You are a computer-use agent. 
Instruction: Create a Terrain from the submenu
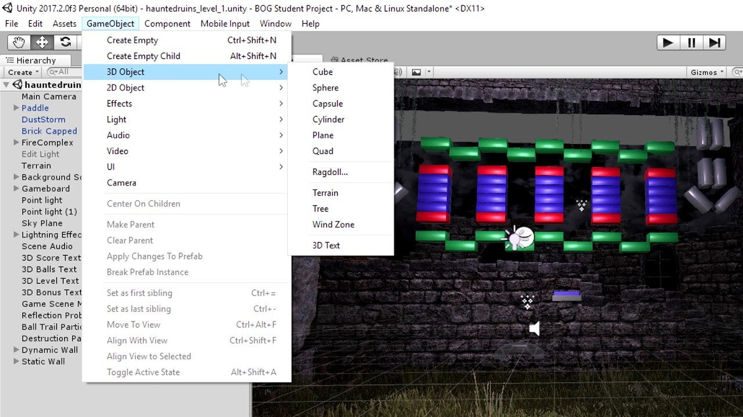[341, 193]
